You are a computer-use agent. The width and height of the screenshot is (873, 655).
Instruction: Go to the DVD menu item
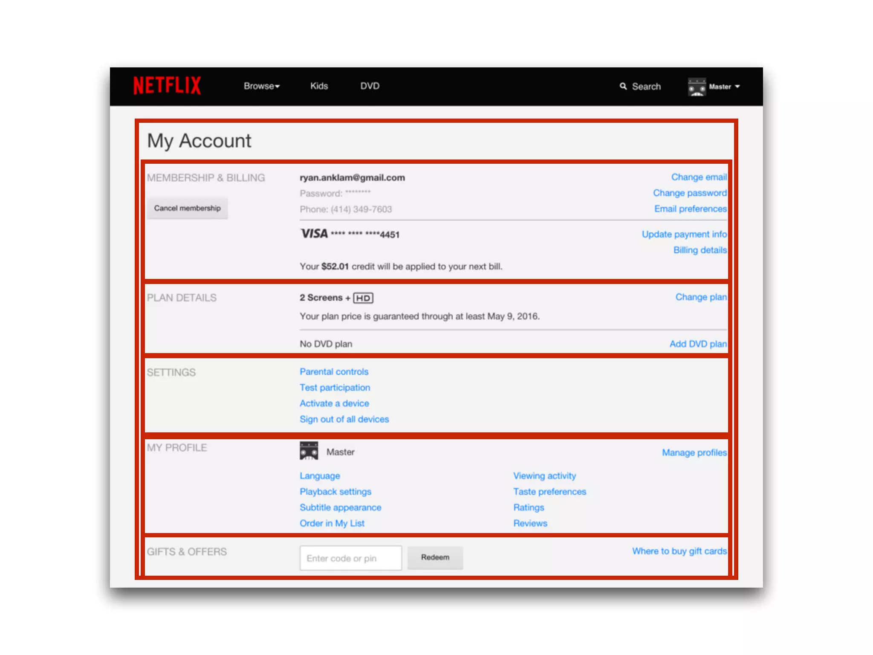pyautogui.click(x=370, y=86)
